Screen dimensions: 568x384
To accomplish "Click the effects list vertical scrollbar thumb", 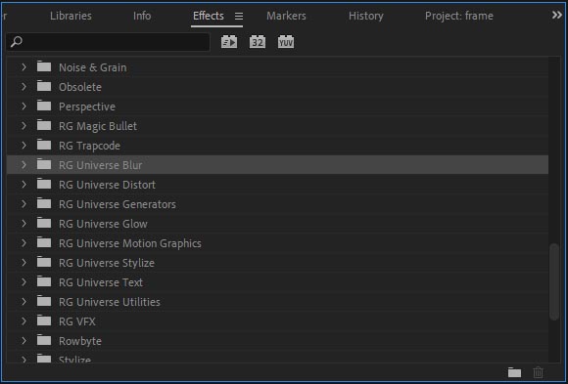I will tap(554, 282).
